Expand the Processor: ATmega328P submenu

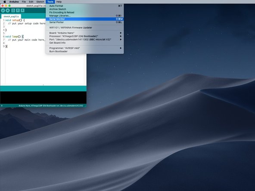[84, 36]
